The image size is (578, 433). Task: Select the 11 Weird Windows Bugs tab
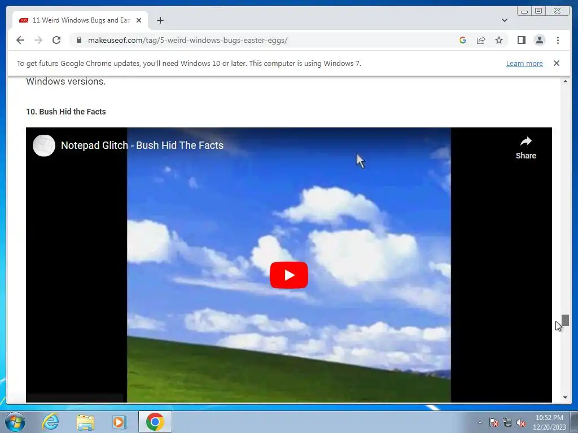click(80, 20)
